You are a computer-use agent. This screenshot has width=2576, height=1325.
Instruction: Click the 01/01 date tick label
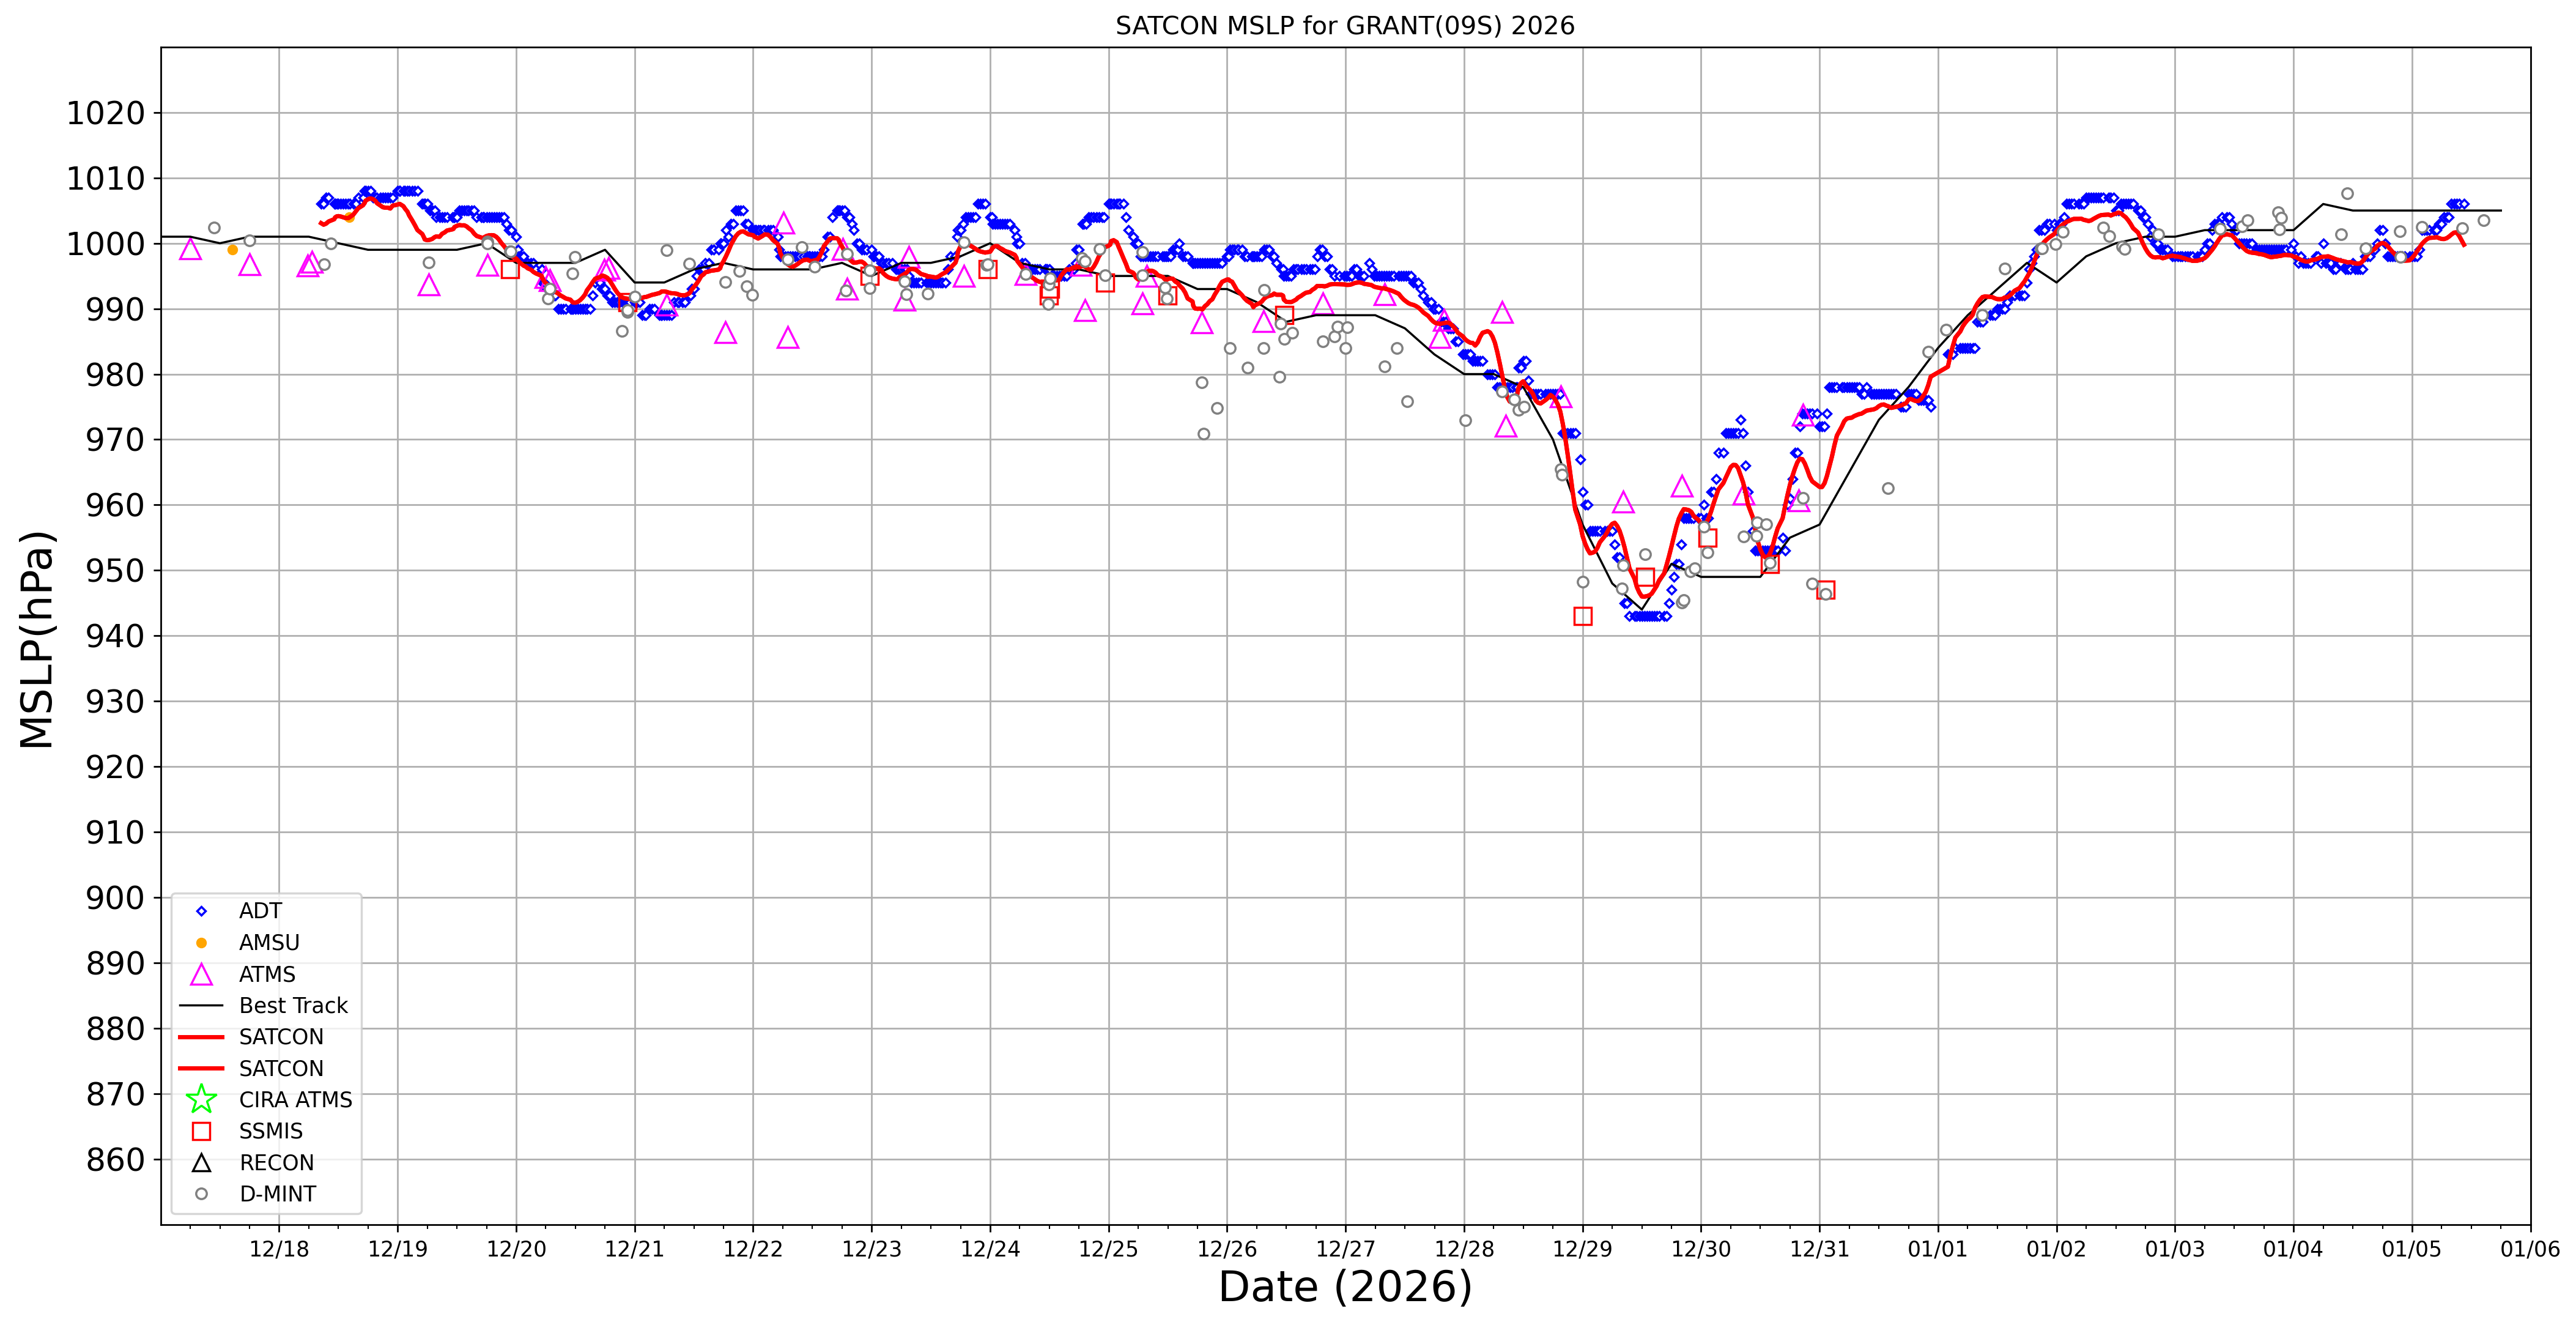click(1937, 1249)
